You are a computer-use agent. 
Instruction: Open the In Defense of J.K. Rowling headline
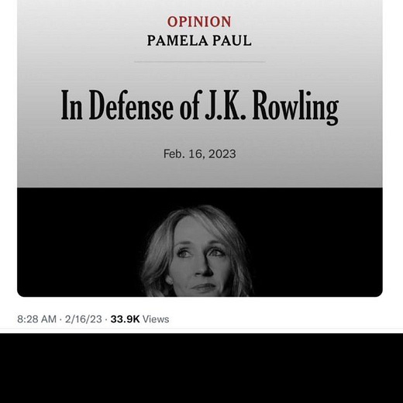199,106
